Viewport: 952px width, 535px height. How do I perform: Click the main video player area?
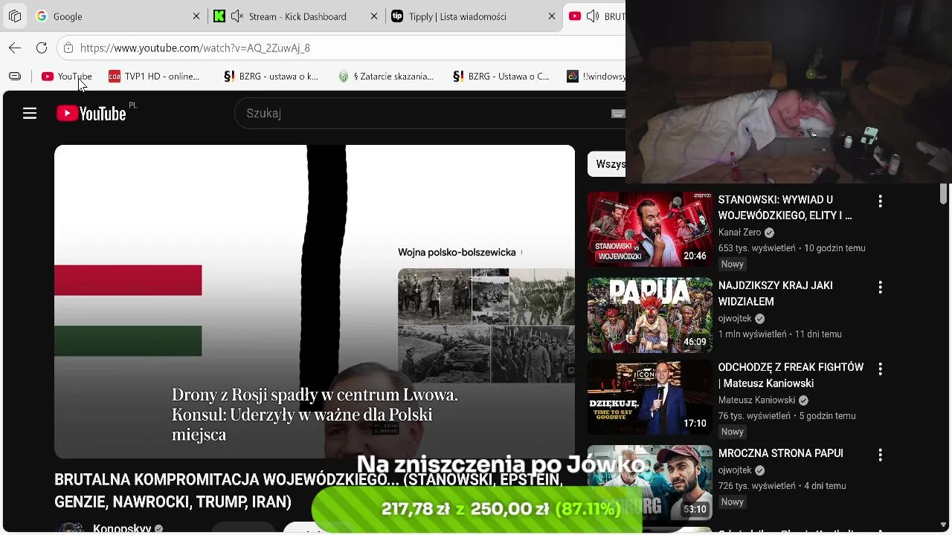[315, 301]
